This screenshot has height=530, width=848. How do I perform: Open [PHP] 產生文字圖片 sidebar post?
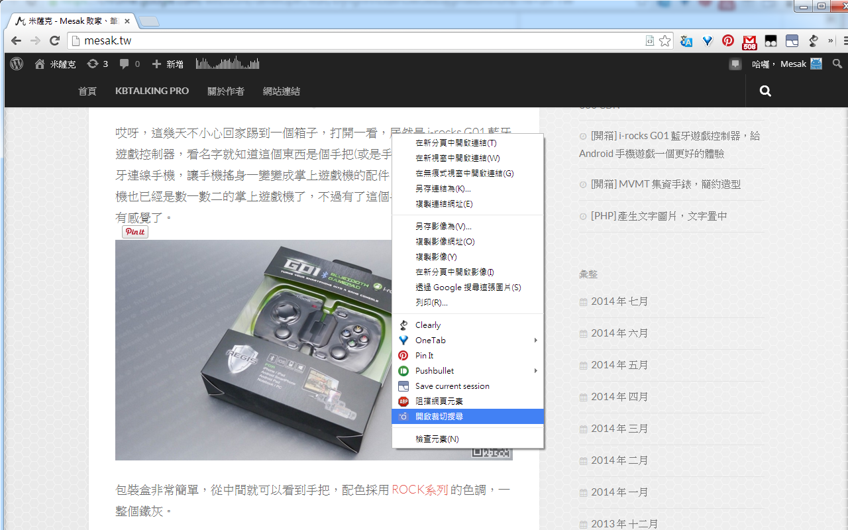[x=659, y=216]
